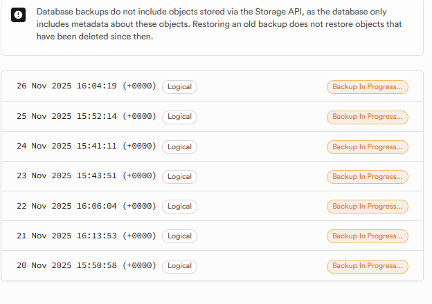Image resolution: width=432 pixels, height=304 pixels.
Task: Click Backup In Progress status for 20 Nov
Action: coord(367,266)
